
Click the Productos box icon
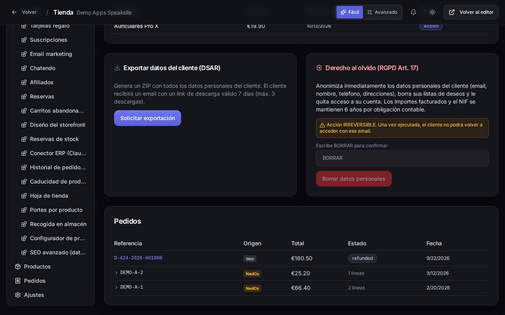18,267
